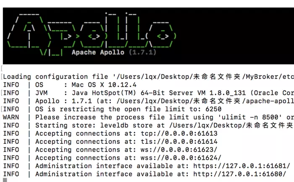Click the leveldb store line
Screen dimensions: 294x182
[165, 125]
